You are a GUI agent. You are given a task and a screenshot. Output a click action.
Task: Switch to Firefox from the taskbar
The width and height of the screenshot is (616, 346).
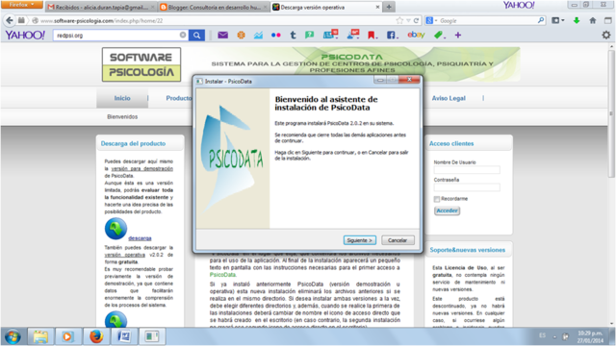point(96,336)
